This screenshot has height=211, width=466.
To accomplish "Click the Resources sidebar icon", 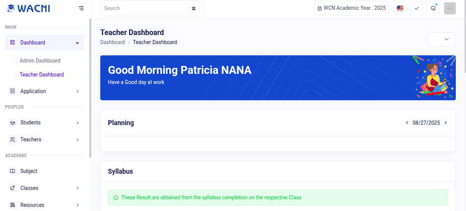I will 12,205.
